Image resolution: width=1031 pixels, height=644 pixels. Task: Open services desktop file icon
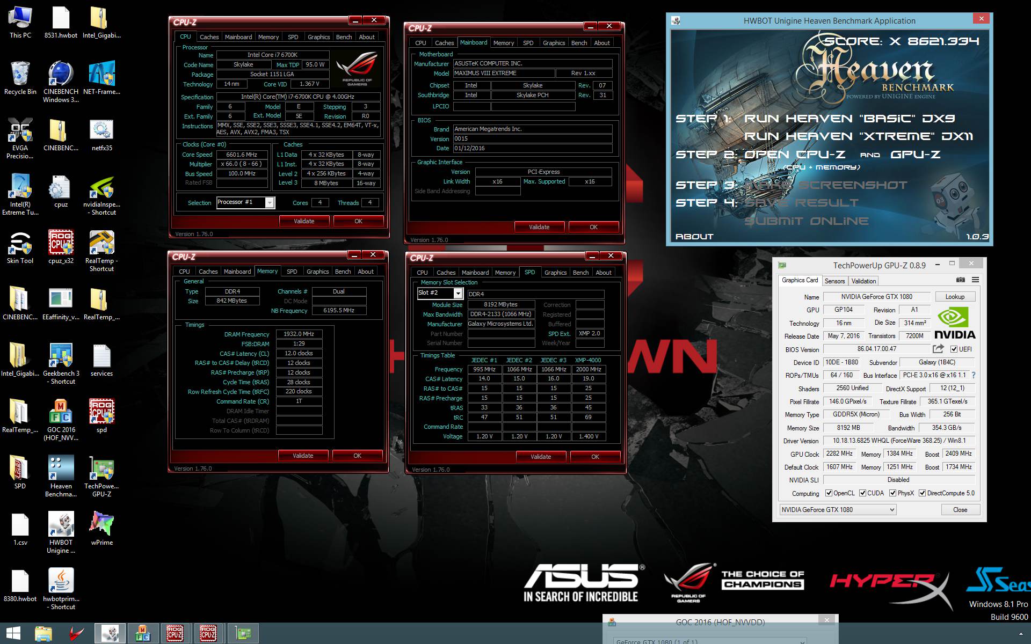tap(101, 360)
